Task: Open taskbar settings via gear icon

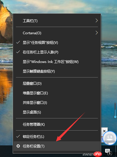Action: tap(18, 146)
